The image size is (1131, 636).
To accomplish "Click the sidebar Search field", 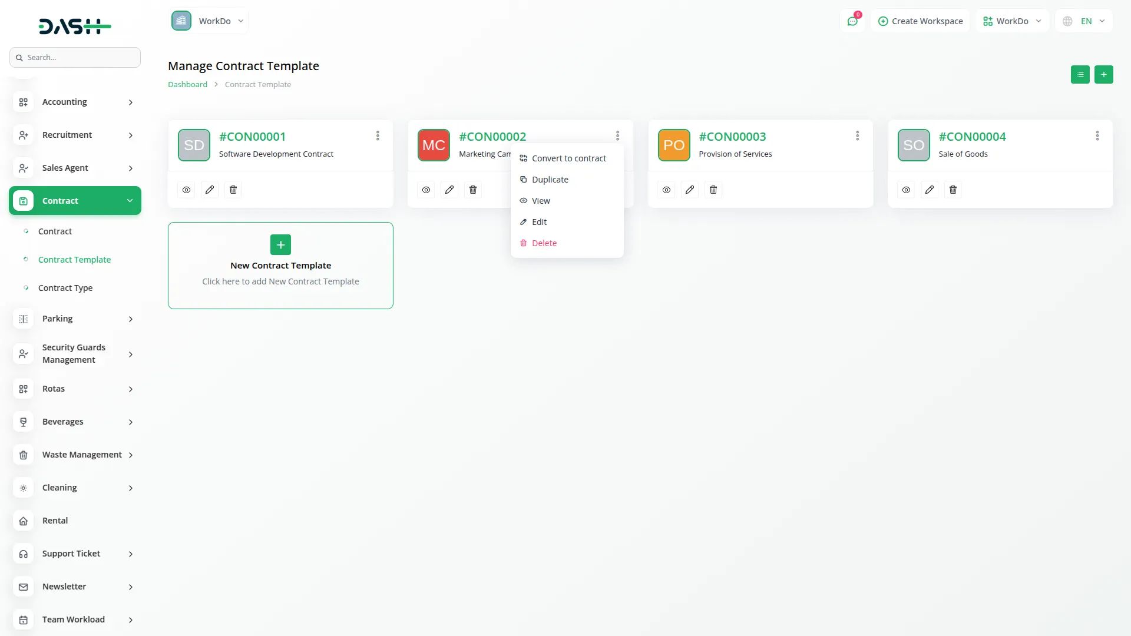I will [x=75, y=58].
